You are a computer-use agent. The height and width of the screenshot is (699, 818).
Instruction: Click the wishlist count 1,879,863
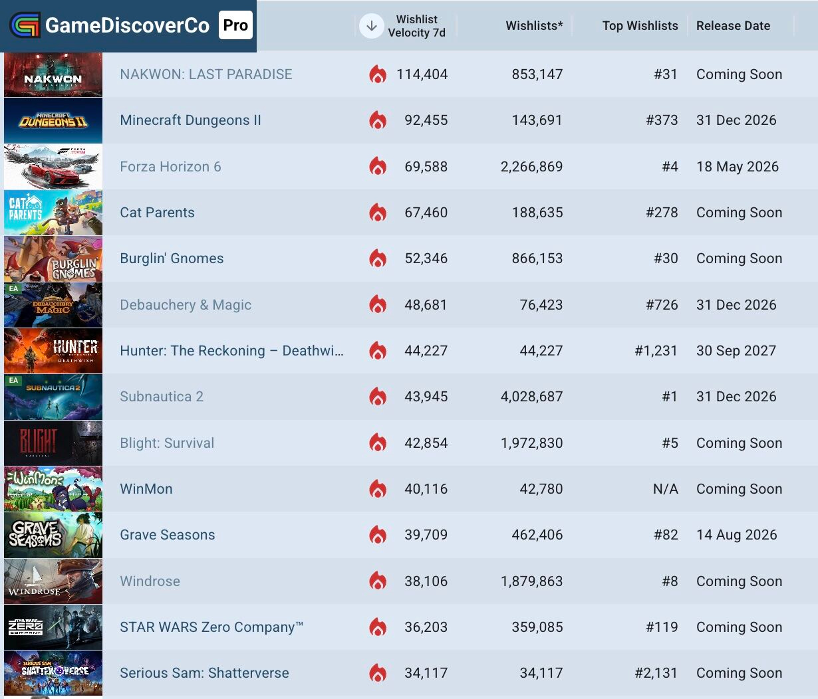(x=532, y=581)
